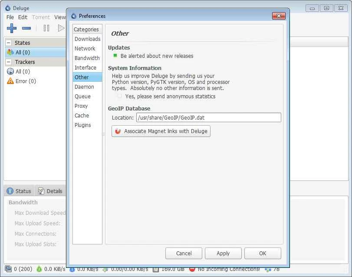
Task: Click the Remove Torrent minus icon
Action: coord(26,28)
